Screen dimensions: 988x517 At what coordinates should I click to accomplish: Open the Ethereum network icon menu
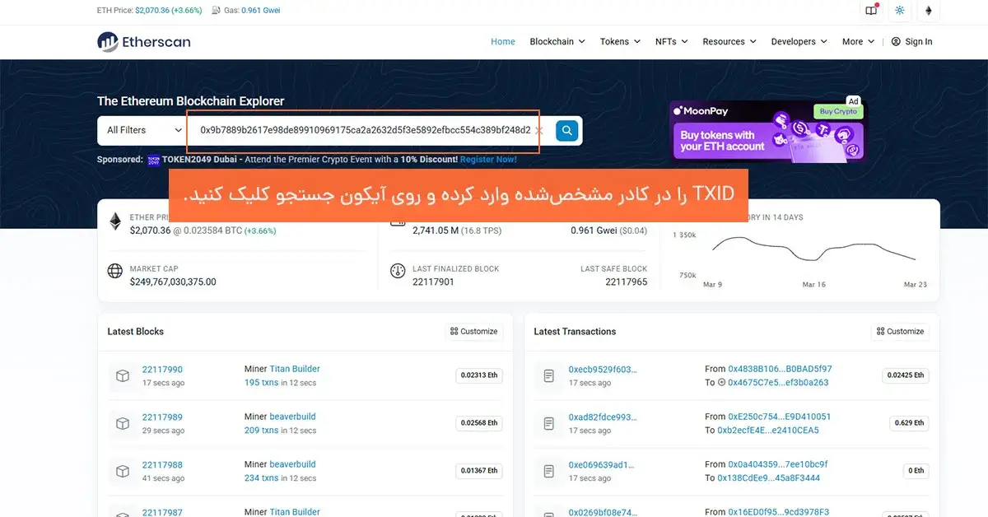click(x=930, y=11)
